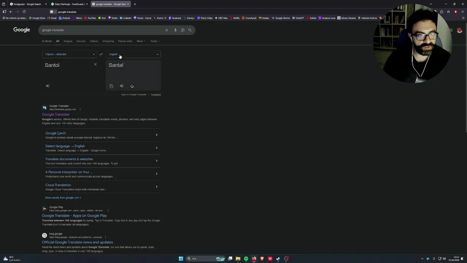467x263 pixels.
Task: Open Detect language → English sitelink
Action: [65, 146]
